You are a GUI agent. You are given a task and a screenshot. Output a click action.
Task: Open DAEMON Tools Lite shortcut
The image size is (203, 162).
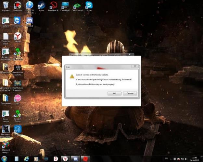(x=30, y=7)
